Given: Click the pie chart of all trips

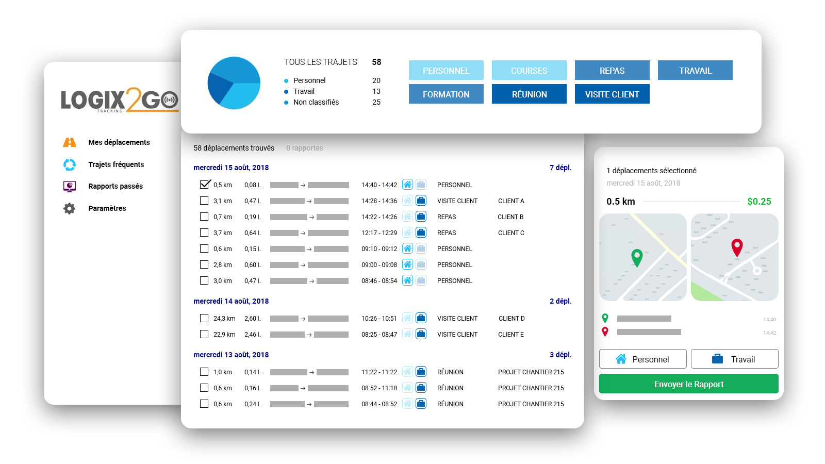Looking at the screenshot, I should pos(234,83).
